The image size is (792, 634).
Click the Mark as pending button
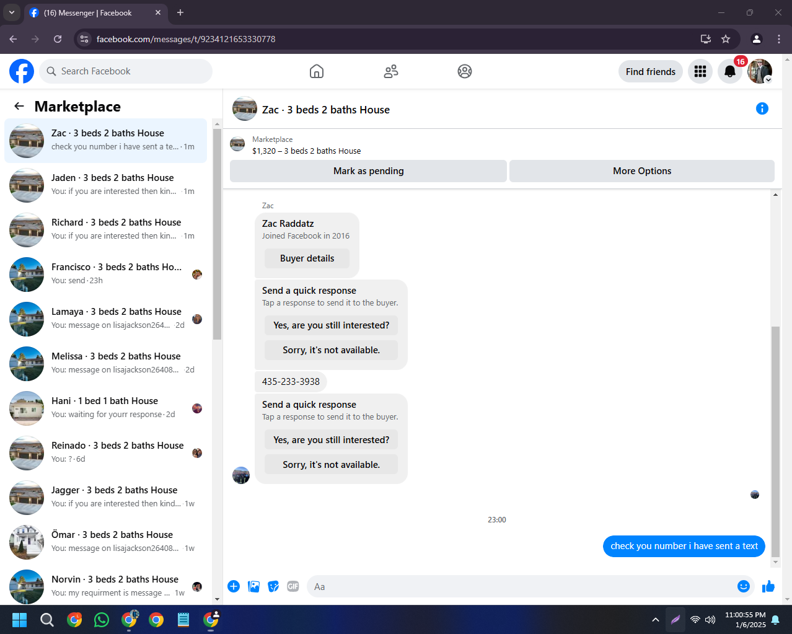(368, 171)
